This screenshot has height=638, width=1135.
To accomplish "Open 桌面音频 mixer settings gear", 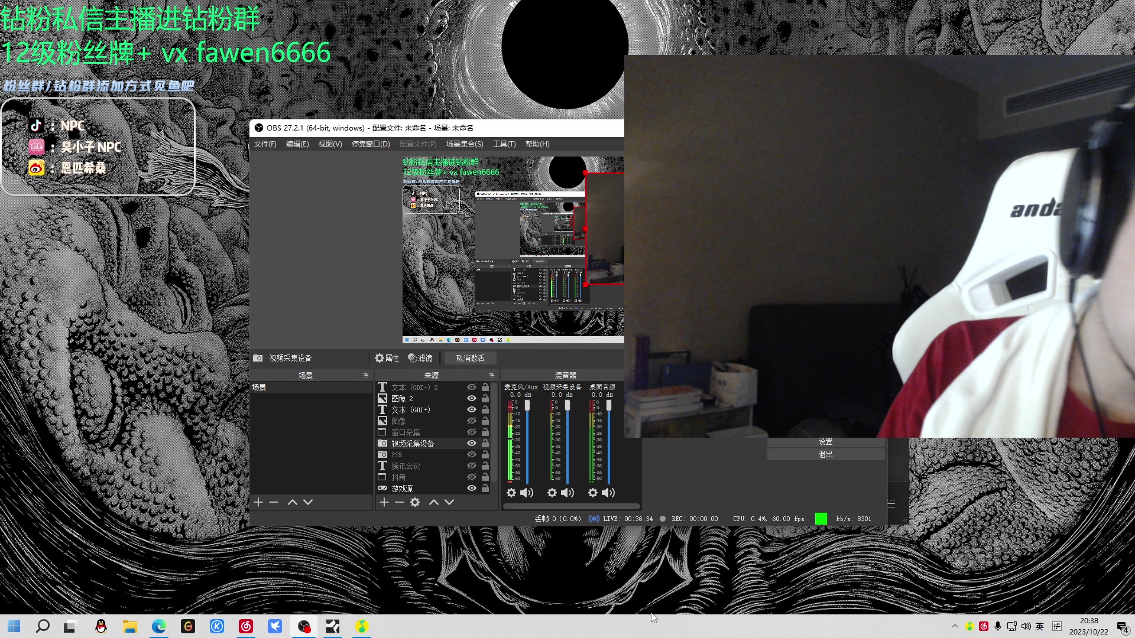I will pos(593,493).
